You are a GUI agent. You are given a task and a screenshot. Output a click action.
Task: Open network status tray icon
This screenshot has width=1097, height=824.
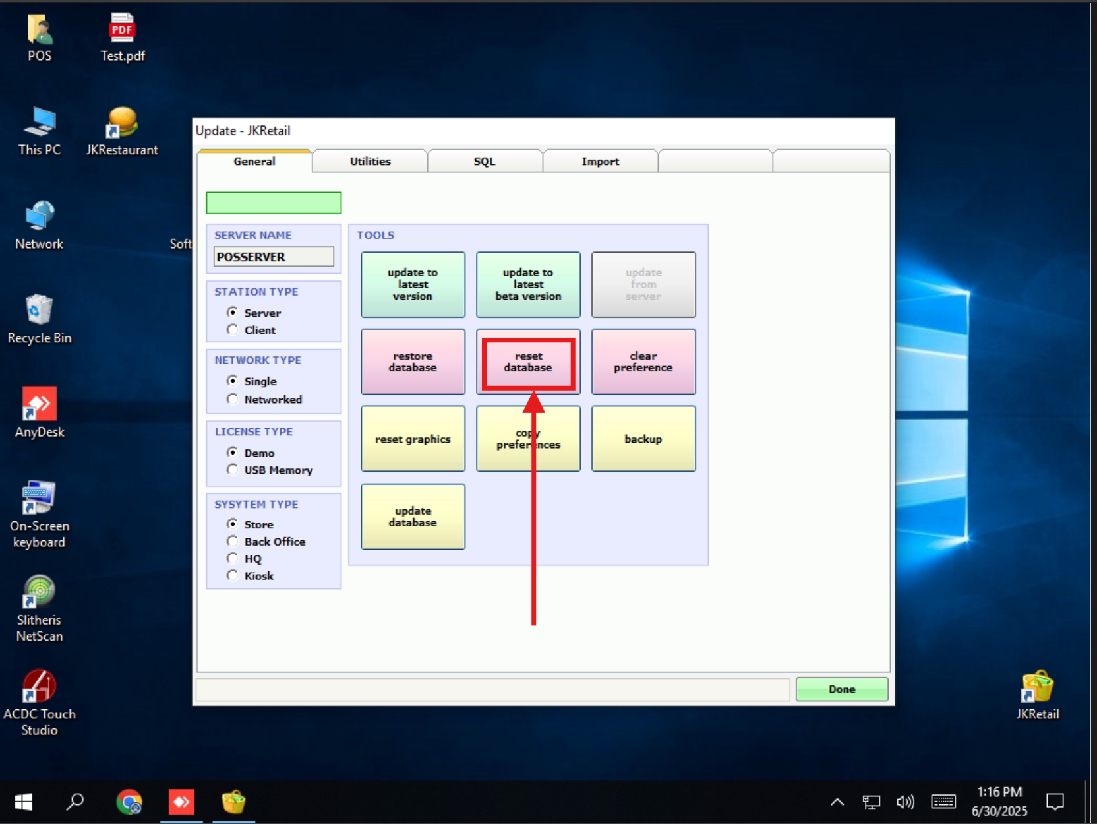tap(872, 802)
